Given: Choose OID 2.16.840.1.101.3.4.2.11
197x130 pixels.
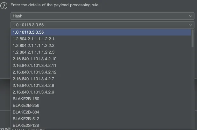Looking at the screenshot, I should (34, 65).
